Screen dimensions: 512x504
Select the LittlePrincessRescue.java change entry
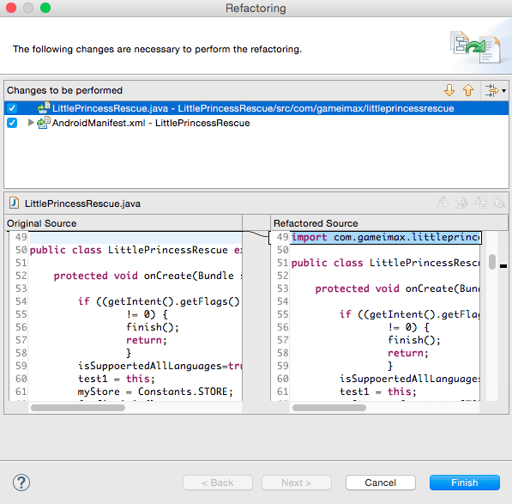[x=253, y=108]
